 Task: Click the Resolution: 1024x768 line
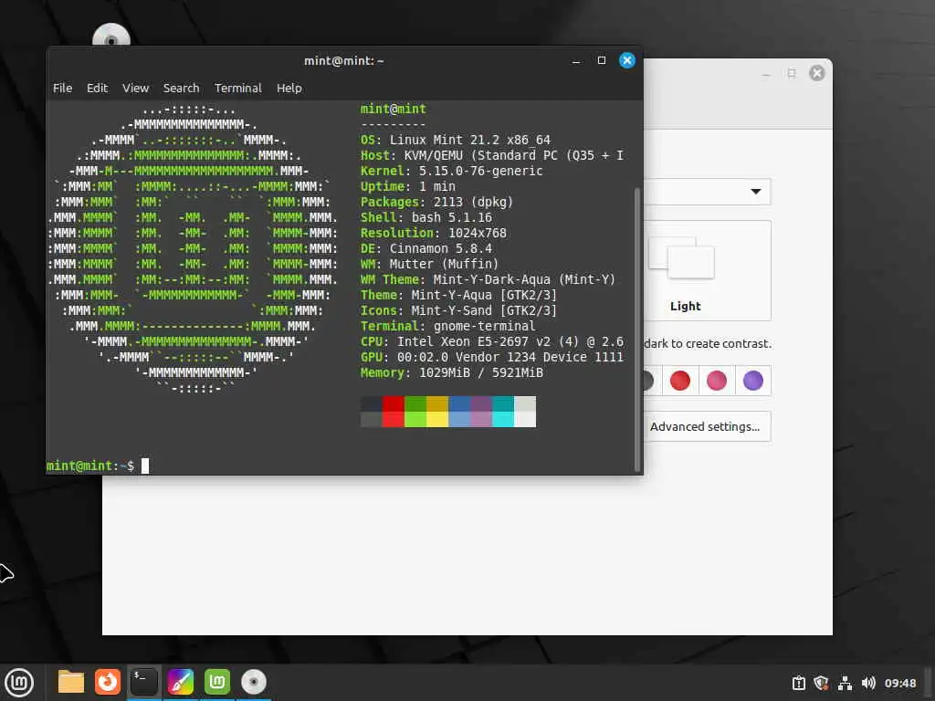pos(434,233)
